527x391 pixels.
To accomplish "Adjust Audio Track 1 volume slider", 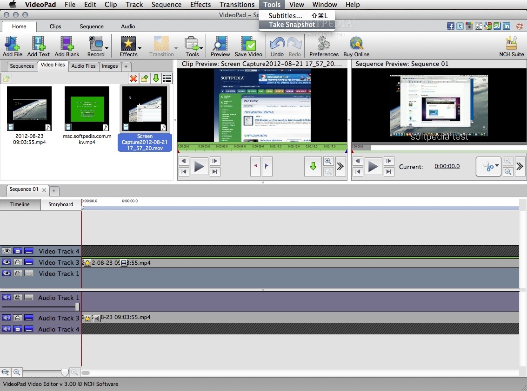I will click(x=77, y=307).
